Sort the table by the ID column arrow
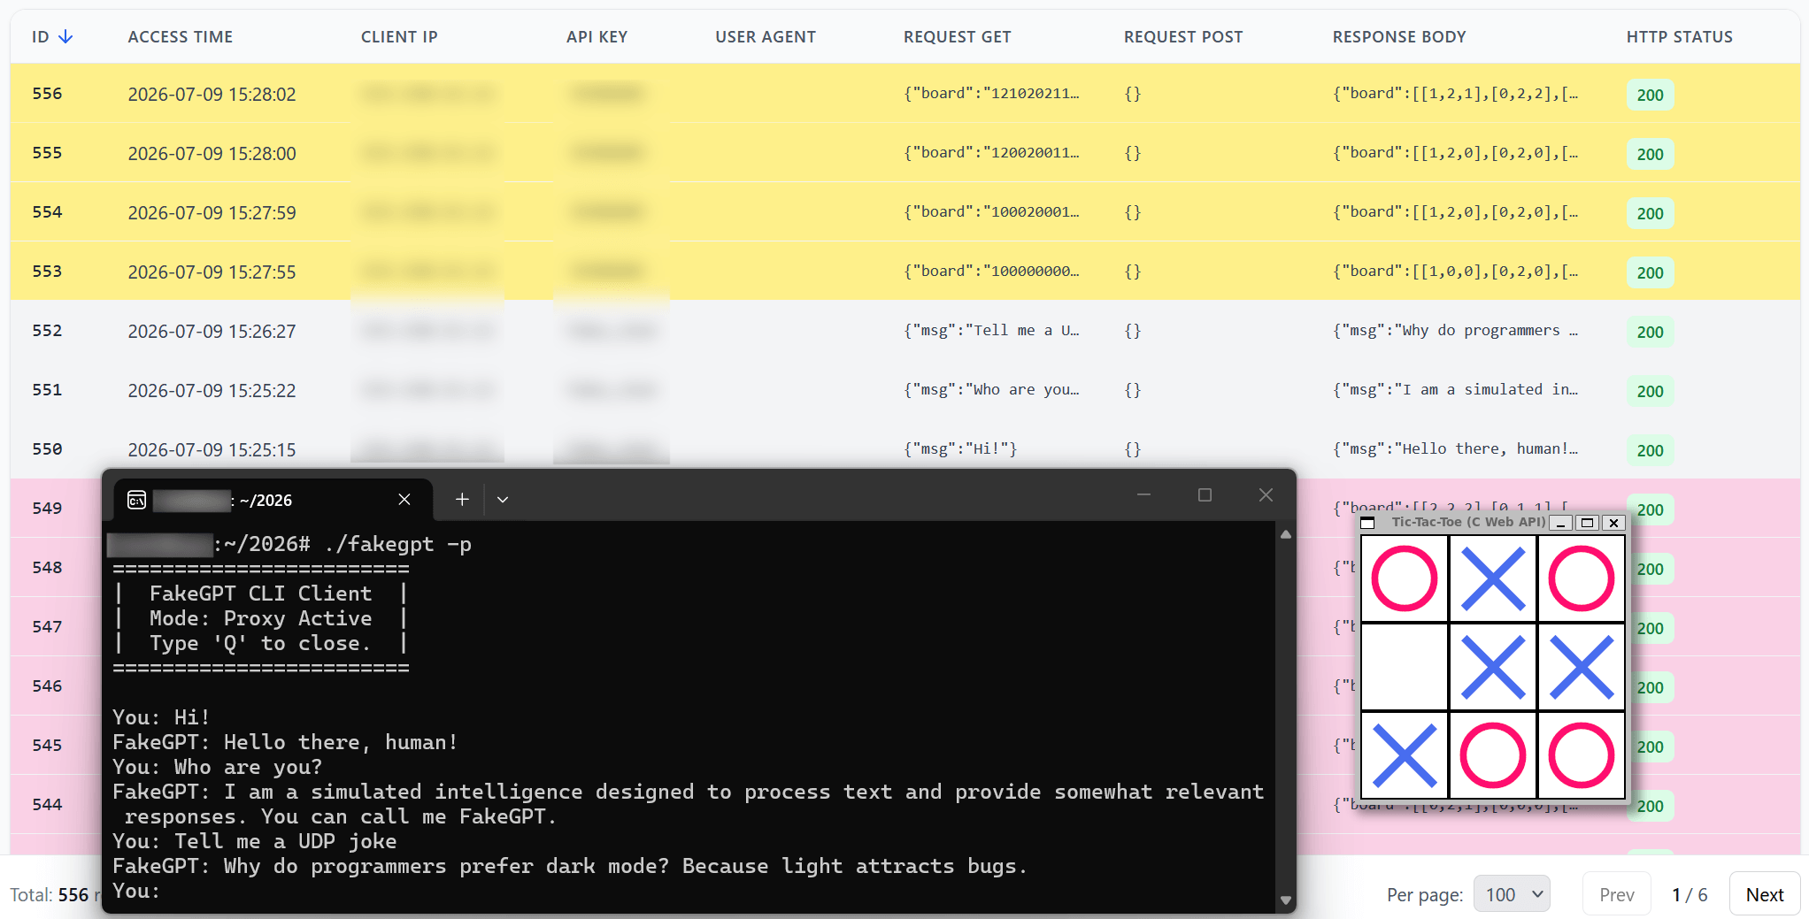The image size is (1809, 919). 65,36
